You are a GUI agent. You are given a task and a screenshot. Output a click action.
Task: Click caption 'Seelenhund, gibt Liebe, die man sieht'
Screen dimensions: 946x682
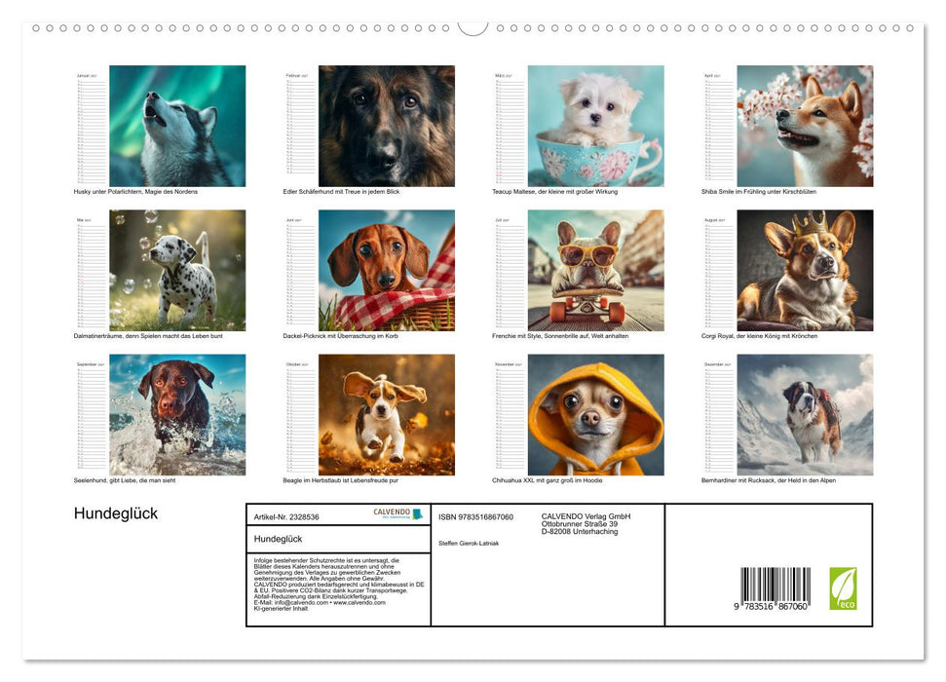point(125,480)
